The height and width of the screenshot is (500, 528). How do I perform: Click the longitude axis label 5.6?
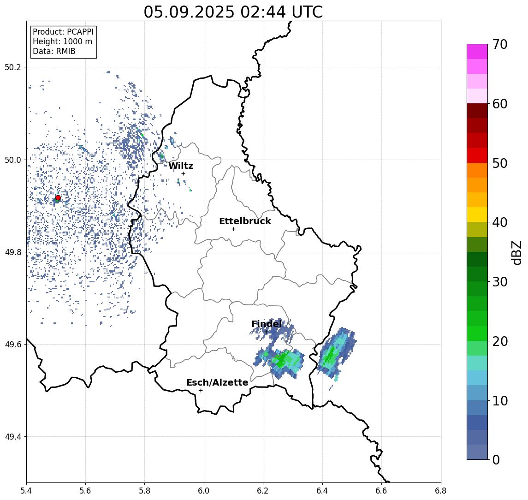(x=85, y=491)
